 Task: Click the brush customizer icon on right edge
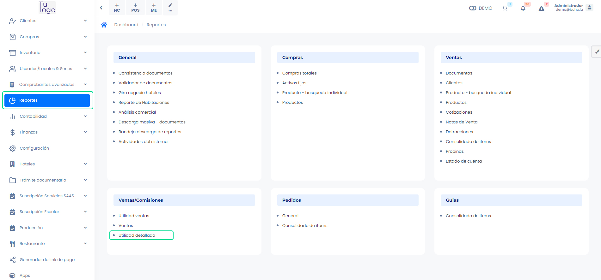tap(597, 51)
